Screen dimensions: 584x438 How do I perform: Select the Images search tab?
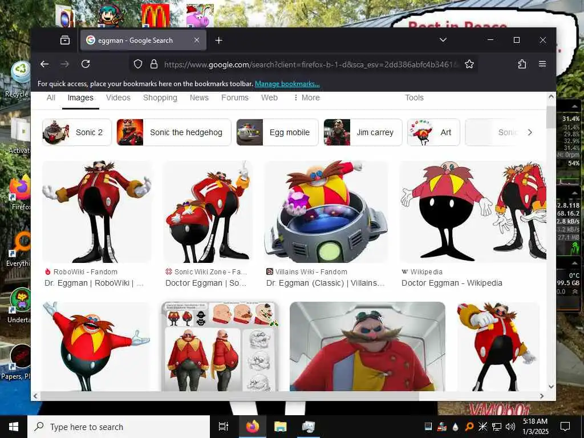click(80, 98)
